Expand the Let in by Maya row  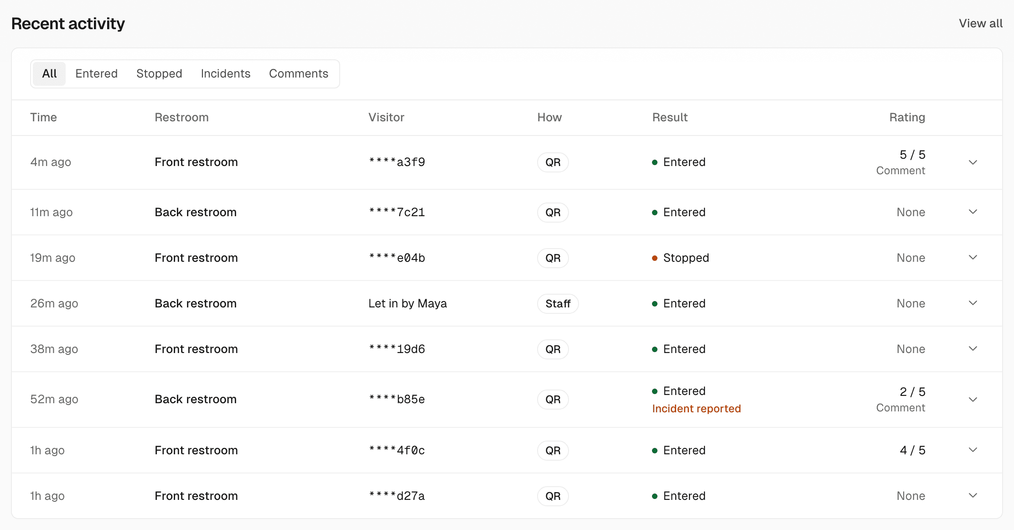coord(973,303)
